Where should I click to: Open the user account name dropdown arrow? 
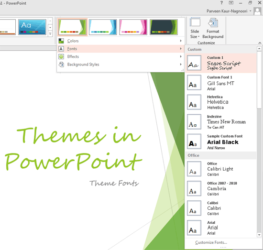250,11
